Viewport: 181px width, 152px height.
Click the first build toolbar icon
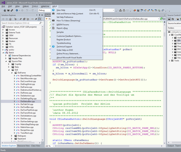pyautogui.click(x=120, y=10)
